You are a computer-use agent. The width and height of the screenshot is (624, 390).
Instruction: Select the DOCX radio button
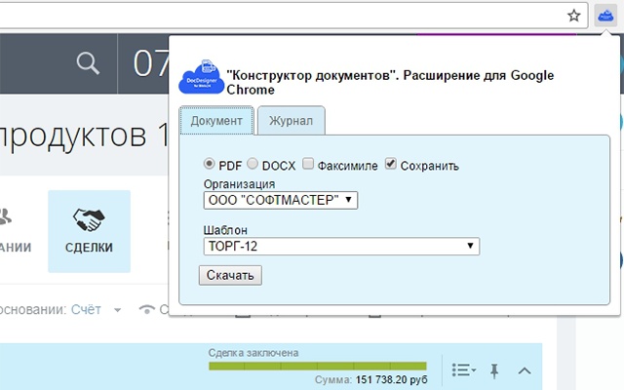coord(253,164)
